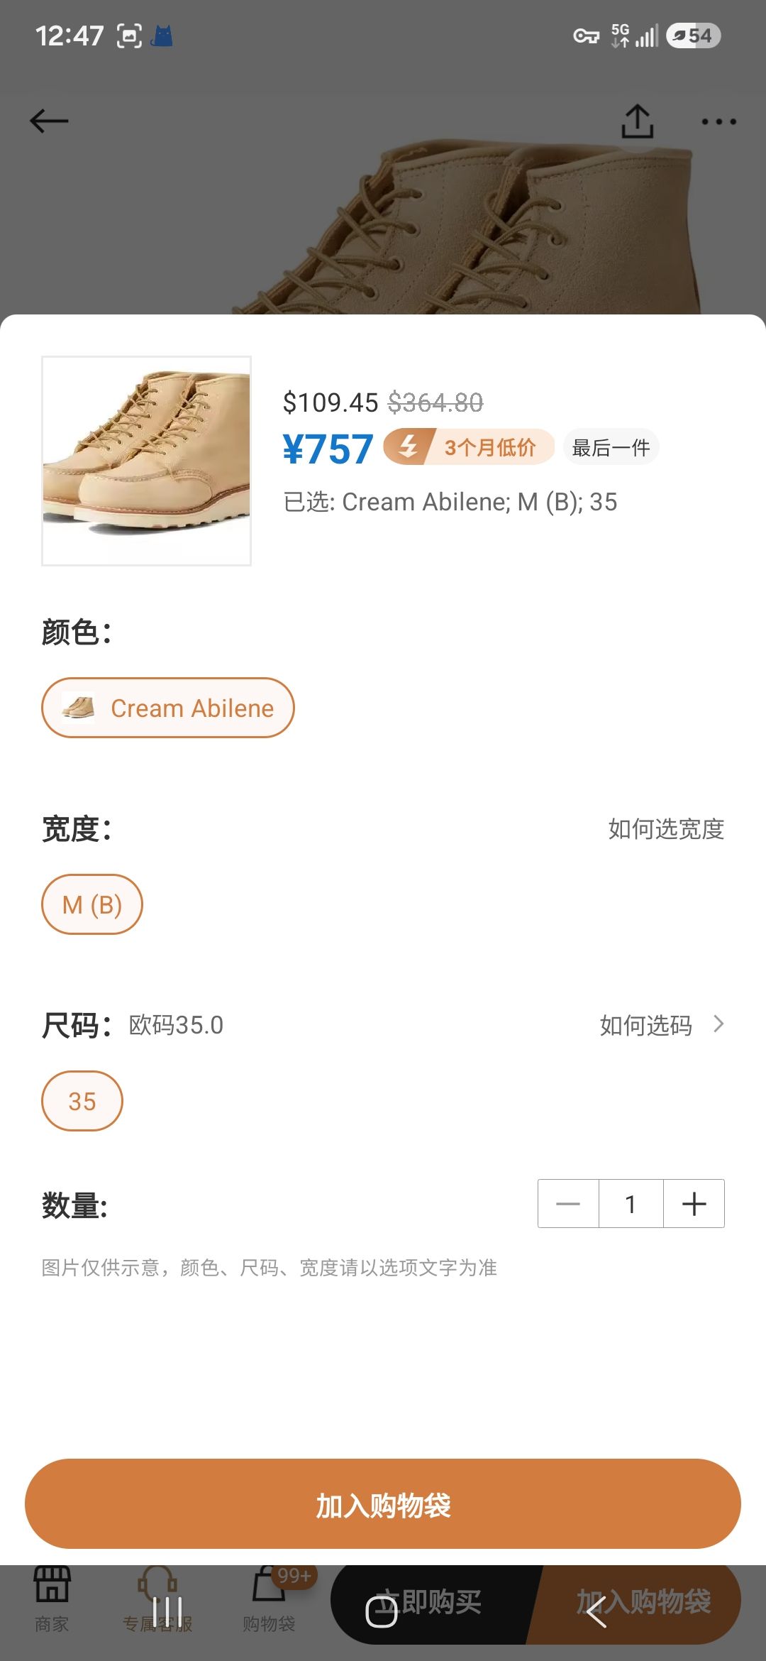Open the three-dot more menu
Image resolution: width=766 pixels, height=1661 pixels.
[x=718, y=122]
